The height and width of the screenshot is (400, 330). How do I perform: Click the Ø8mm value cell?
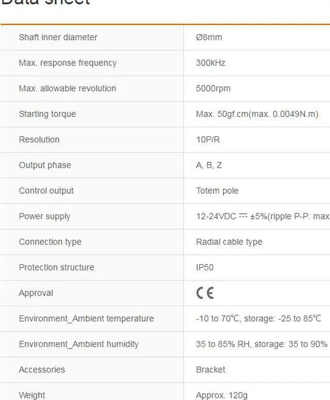(209, 37)
